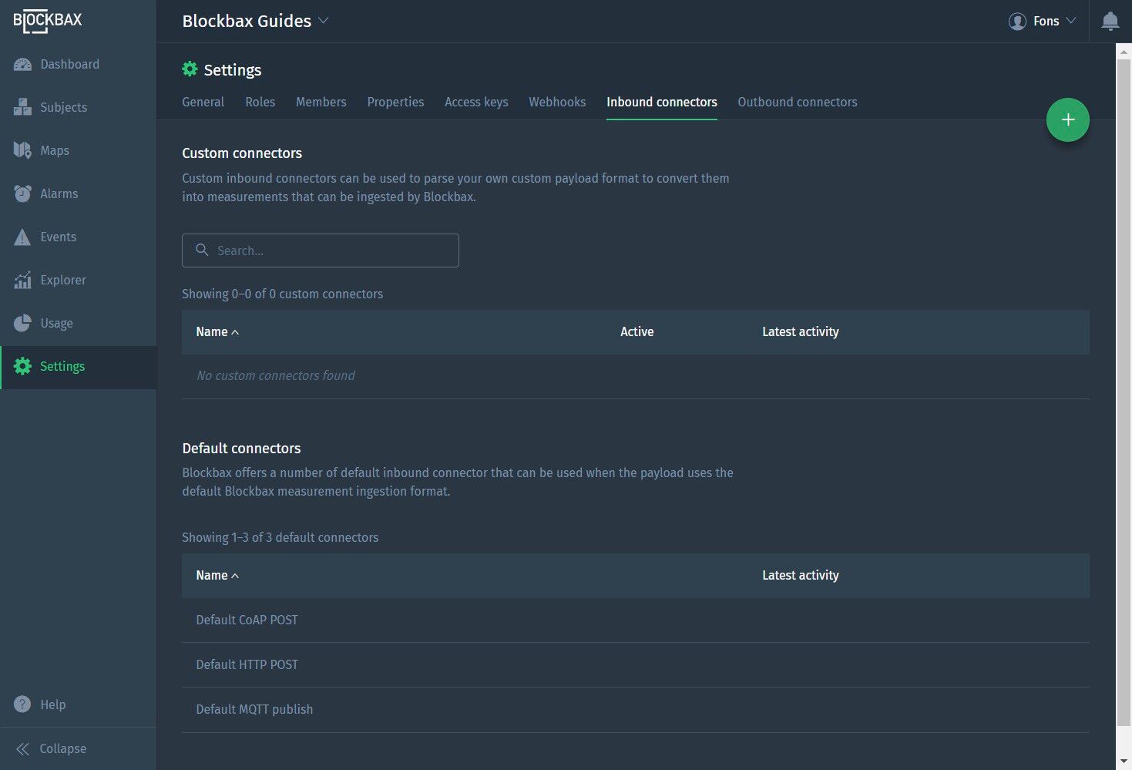Click the user avatar icon

coord(1017,22)
